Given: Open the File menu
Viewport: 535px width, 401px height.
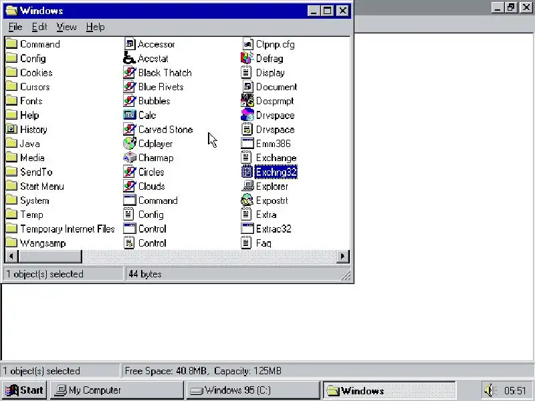Looking at the screenshot, I should point(15,27).
